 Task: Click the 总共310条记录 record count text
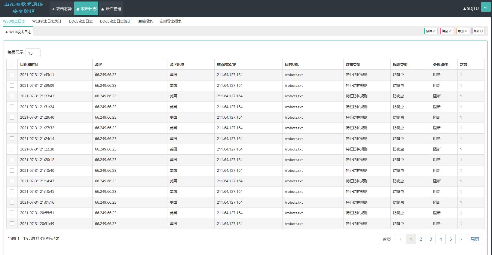(x=45, y=238)
